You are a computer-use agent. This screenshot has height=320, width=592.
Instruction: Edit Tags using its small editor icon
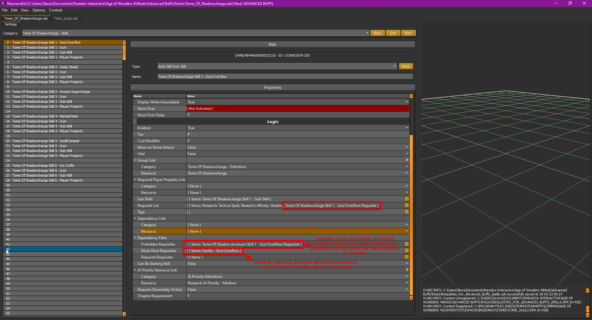(407, 212)
